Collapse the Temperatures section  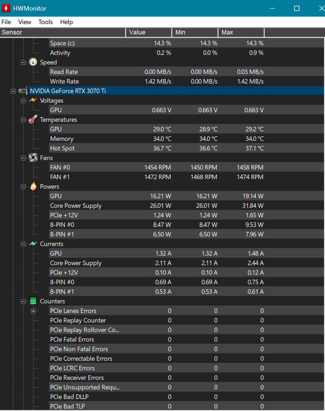coord(23,120)
